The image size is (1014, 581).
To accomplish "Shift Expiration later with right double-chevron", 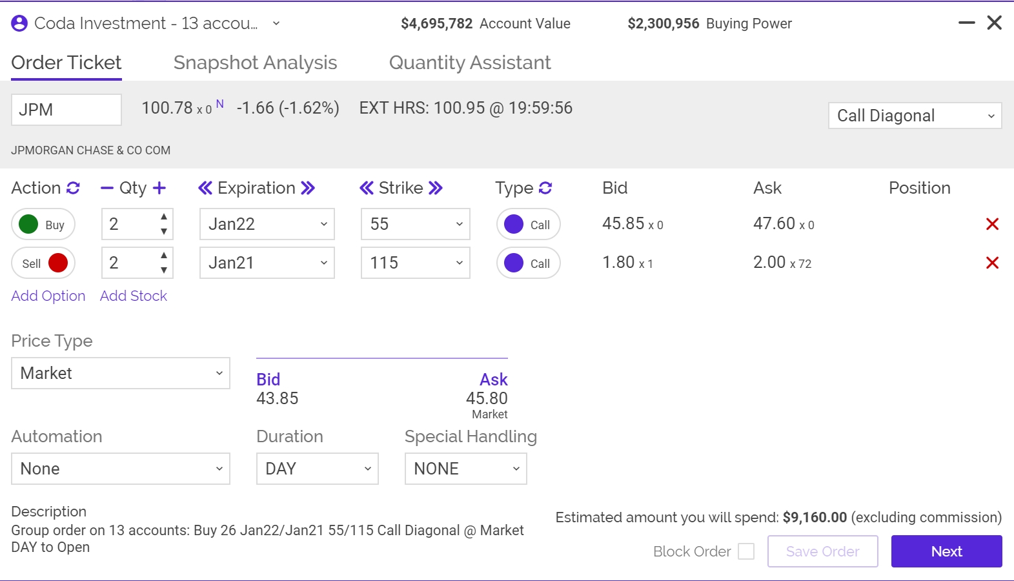I will [308, 188].
